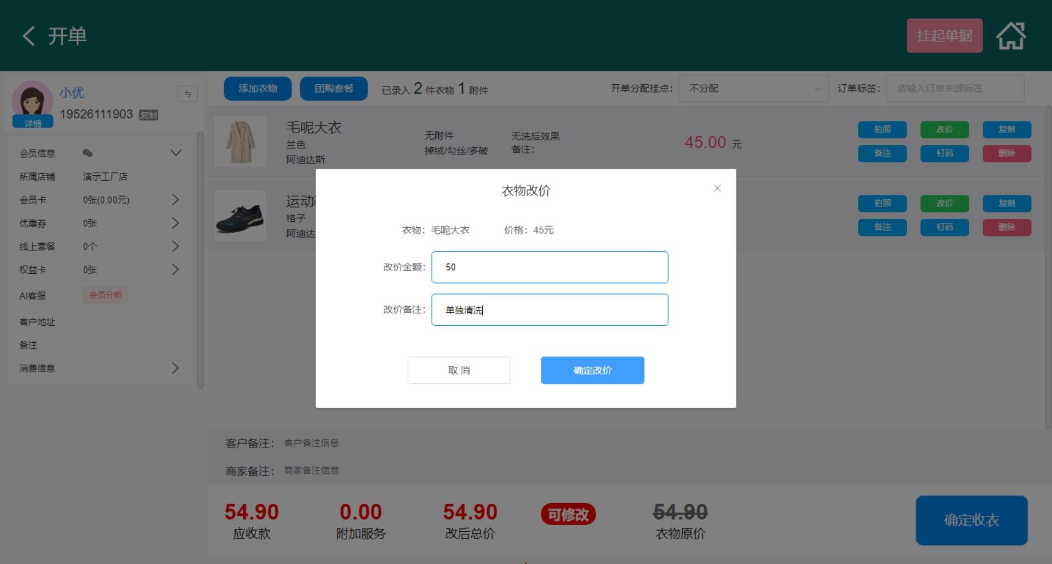Click the 改价备注 input field
The image size is (1052, 564).
coord(550,310)
